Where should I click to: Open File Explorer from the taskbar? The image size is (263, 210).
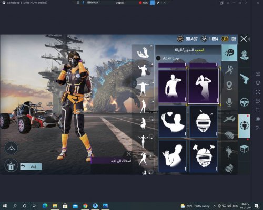pyautogui.click(x=55, y=206)
